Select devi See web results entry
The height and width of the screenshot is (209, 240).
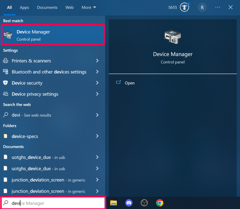click(51, 115)
